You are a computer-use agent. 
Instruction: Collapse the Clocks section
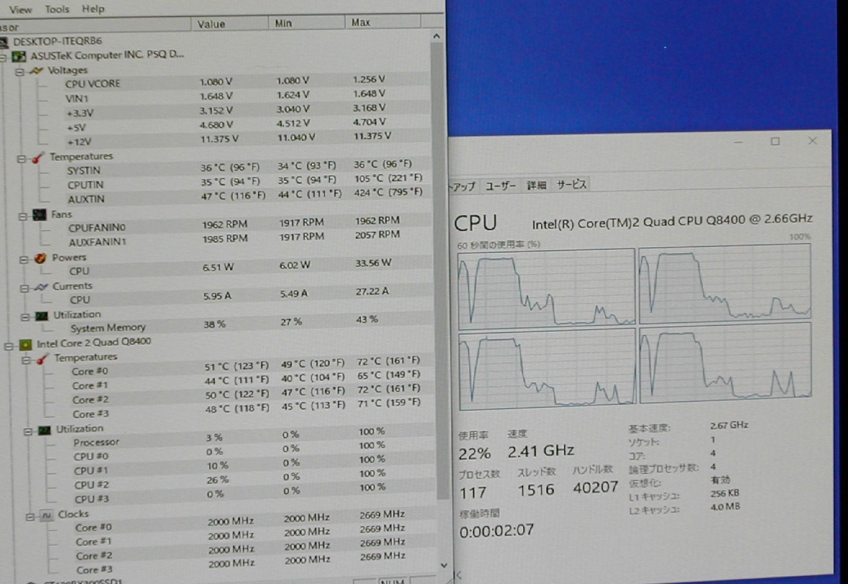[x=29, y=517]
